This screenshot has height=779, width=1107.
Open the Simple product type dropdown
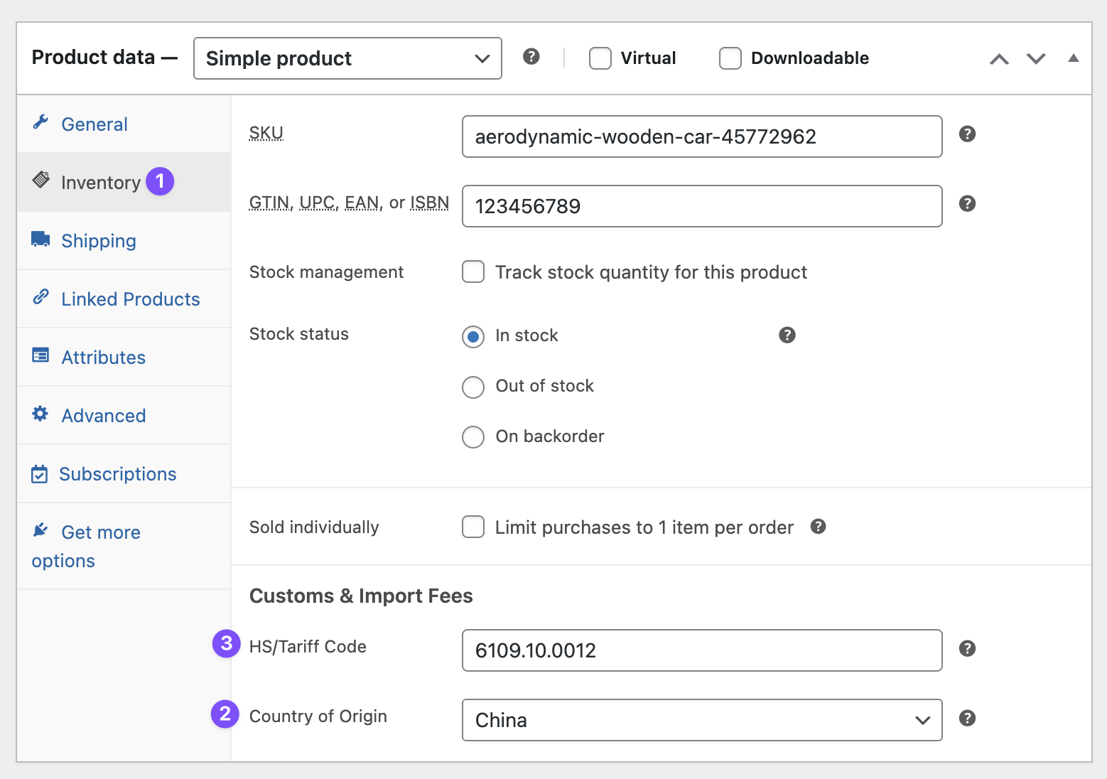(347, 58)
